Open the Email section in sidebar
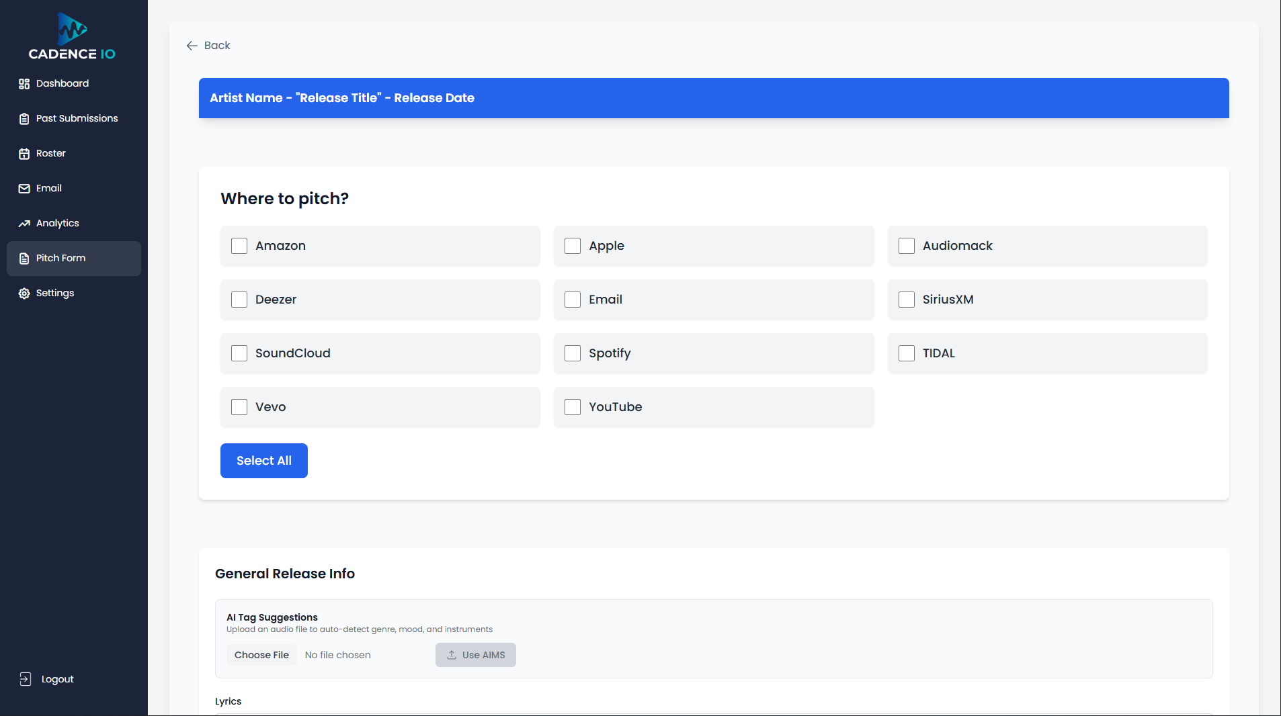1281x716 pixels. coord(74,189)
